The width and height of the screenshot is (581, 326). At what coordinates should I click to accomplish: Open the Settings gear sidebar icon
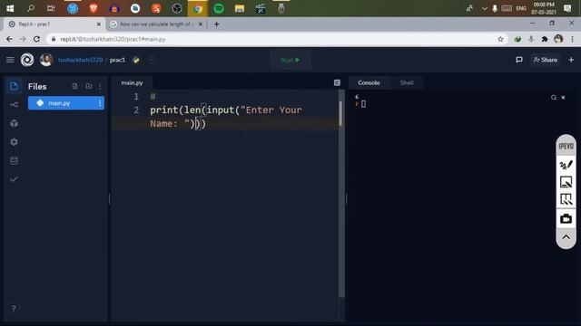[15, 142]
